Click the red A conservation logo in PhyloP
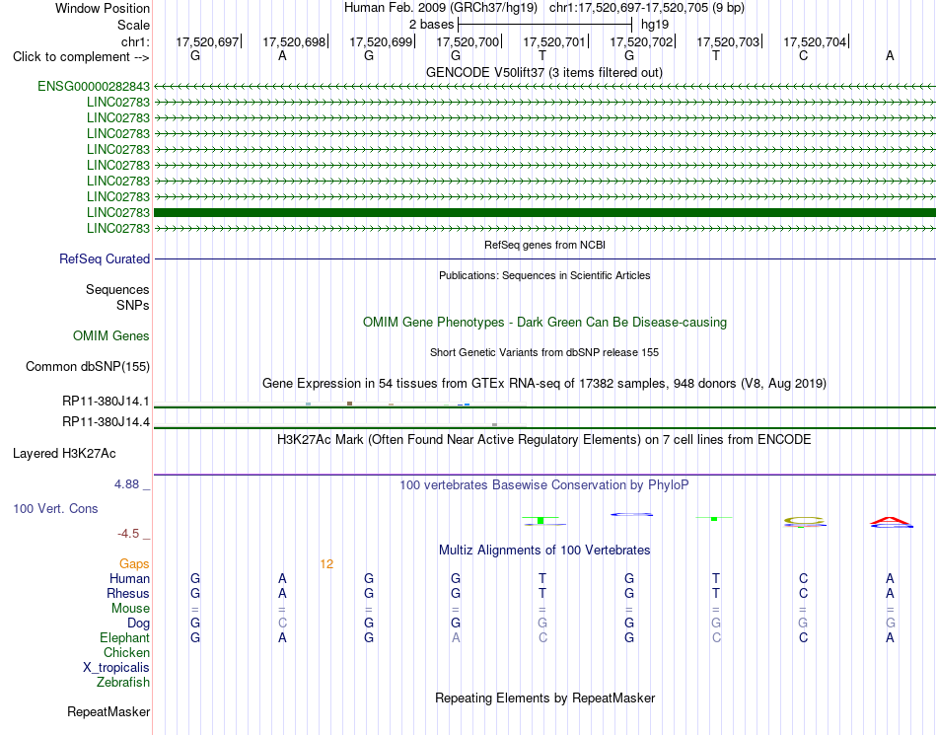 pyautogui.click(x=891, y=522)
